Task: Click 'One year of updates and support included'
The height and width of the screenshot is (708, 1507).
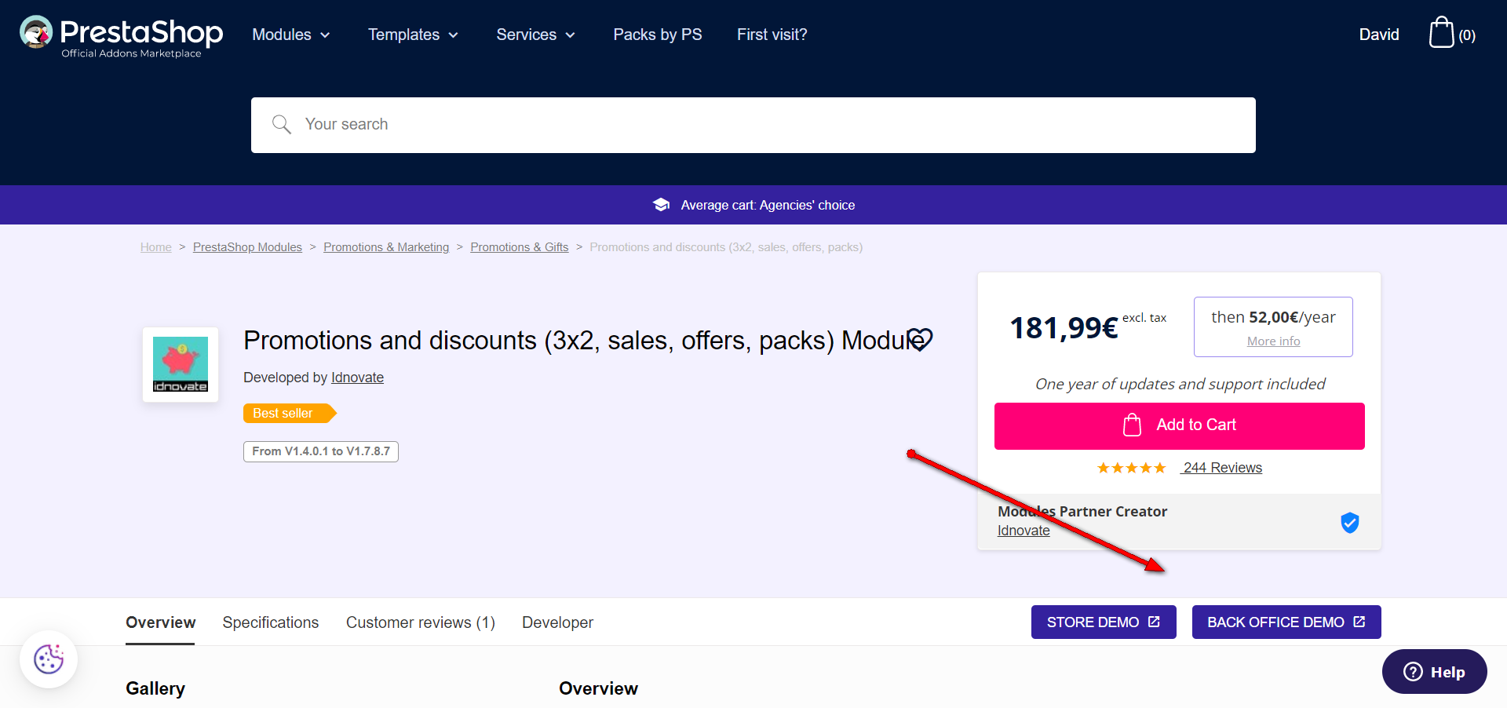Action: coord(1180,384)
